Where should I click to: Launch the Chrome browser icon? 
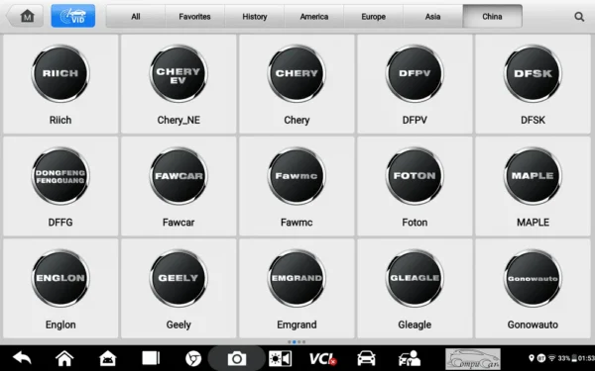tap(193, 358)
